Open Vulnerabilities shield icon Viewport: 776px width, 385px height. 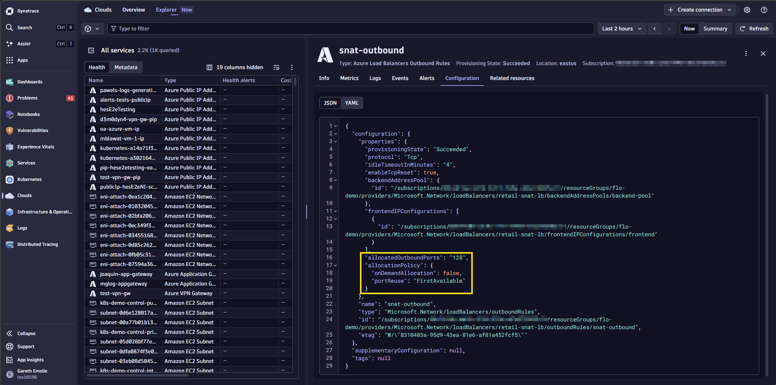pyautogui.click(x=10, y=130)
